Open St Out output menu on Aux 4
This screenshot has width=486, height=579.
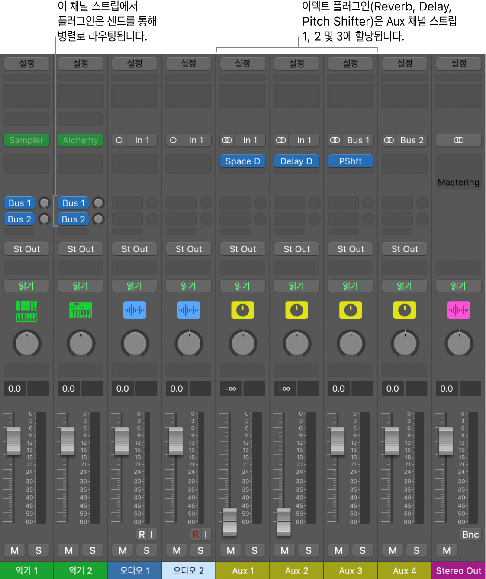point(405,249)
